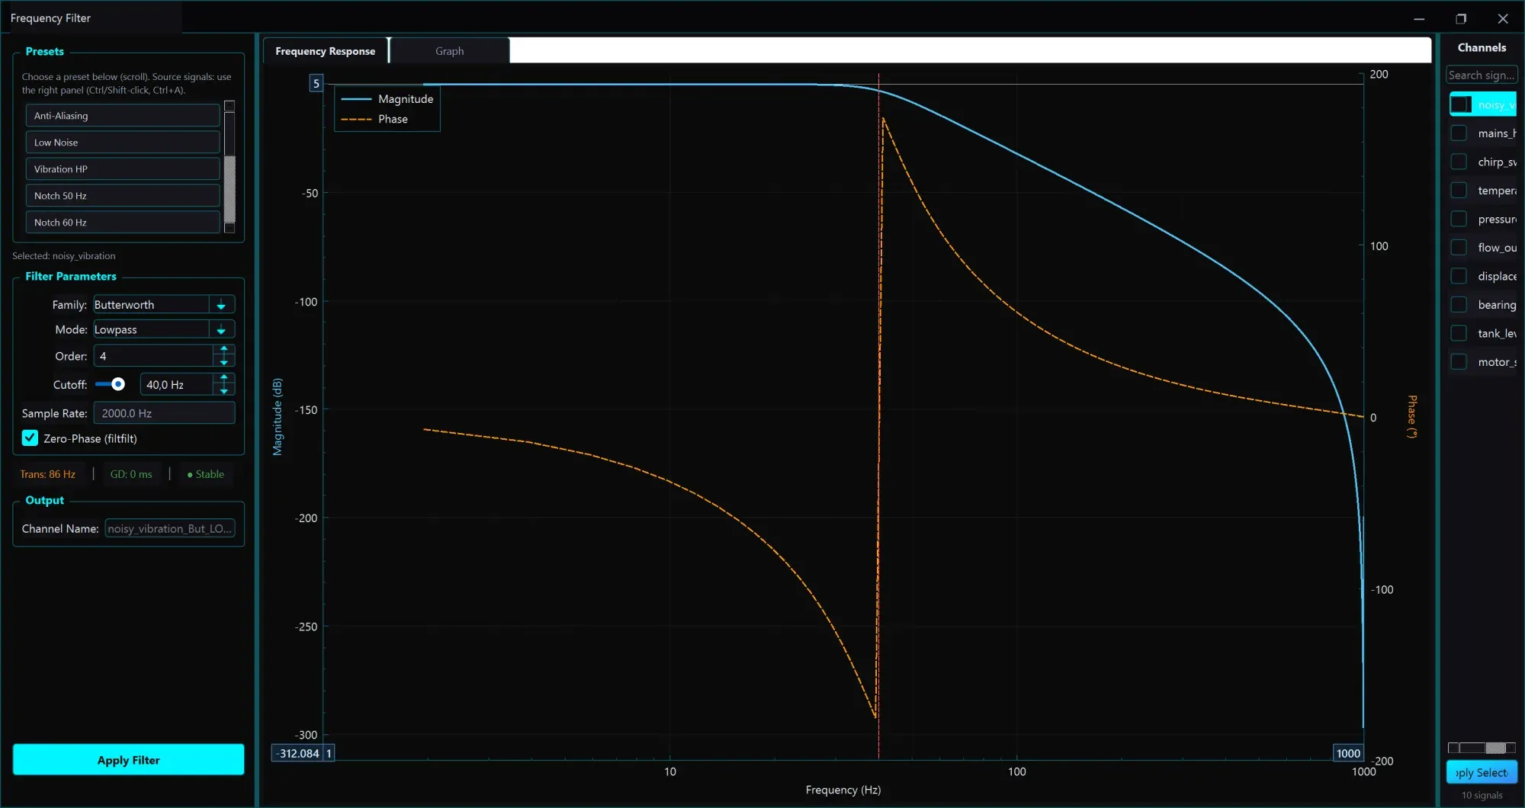Select the Frequency Response tab
Image resolution: width=1525 pixels, height=808 pixels.
pyautogui.click(x=326, y=51)
